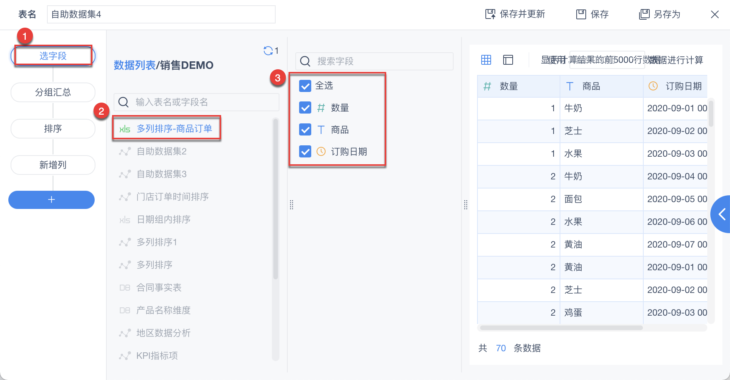Open the 商品 column header type menu
Viewport: 730px width, 380px height.
click(x=569, y=86)
